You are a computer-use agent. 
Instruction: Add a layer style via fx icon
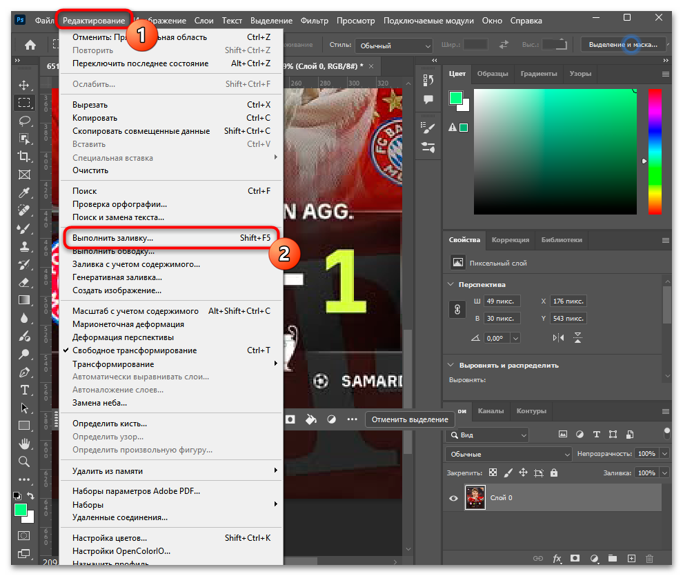(x=557, y=559)
